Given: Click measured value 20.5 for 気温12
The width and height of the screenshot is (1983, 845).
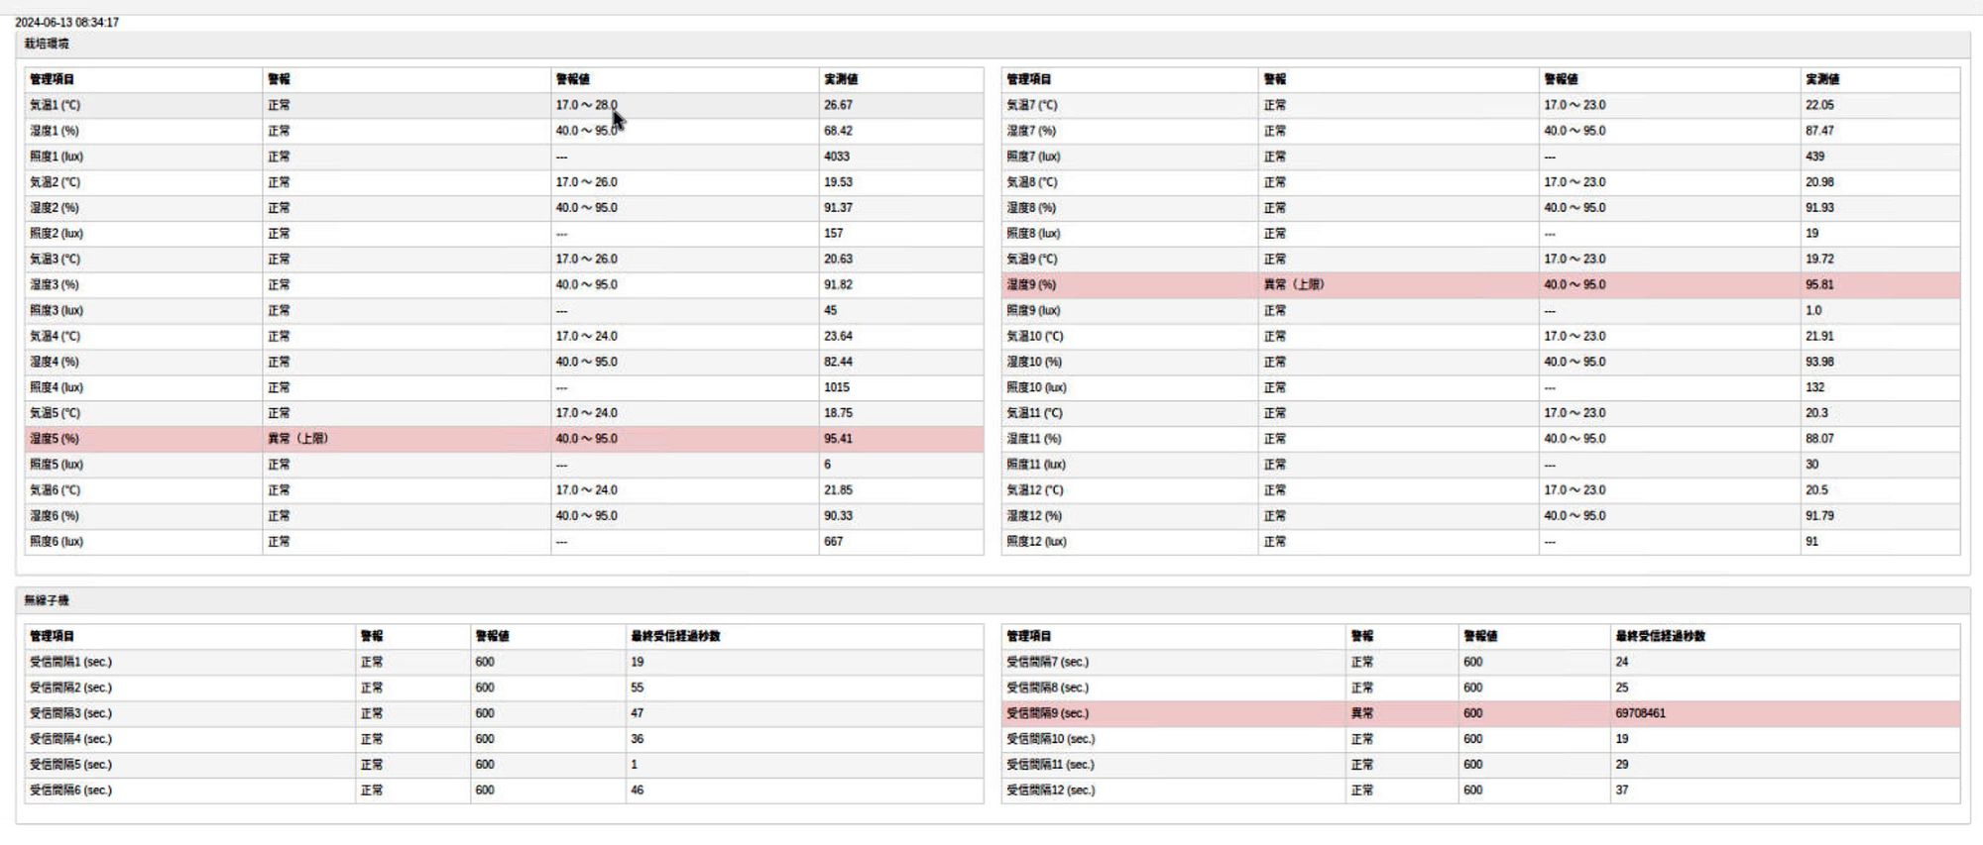Looking at the screenshot, I should pyautogui.click(x=1816, y=490).
